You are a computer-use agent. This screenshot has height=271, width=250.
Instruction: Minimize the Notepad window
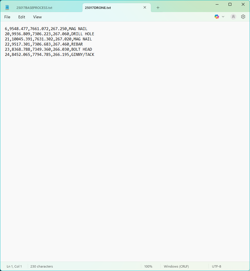(x=217, y=5)
